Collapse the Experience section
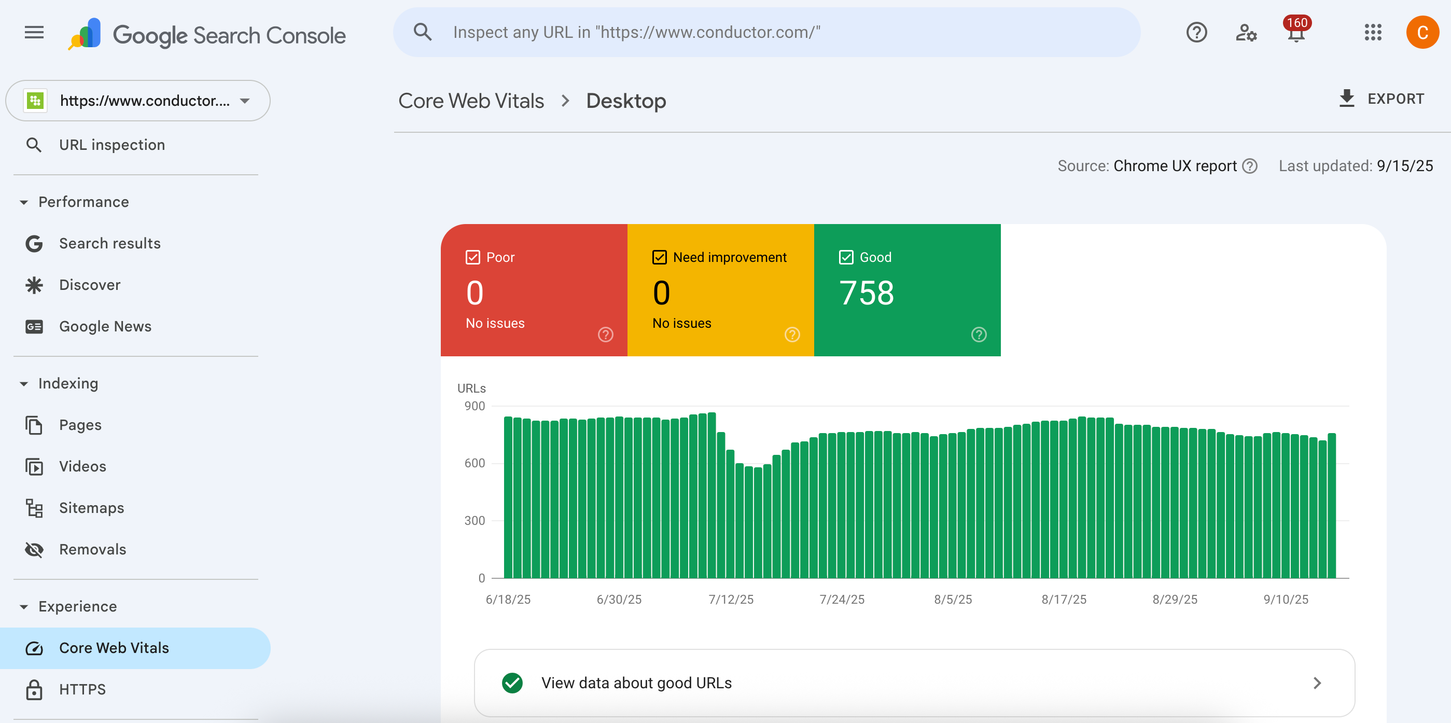 (24, 607)
